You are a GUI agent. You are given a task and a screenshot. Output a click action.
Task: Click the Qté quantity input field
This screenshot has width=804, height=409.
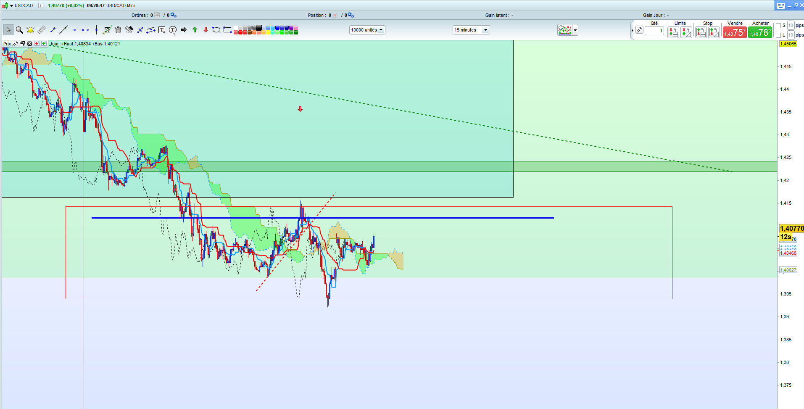(654, 31)
